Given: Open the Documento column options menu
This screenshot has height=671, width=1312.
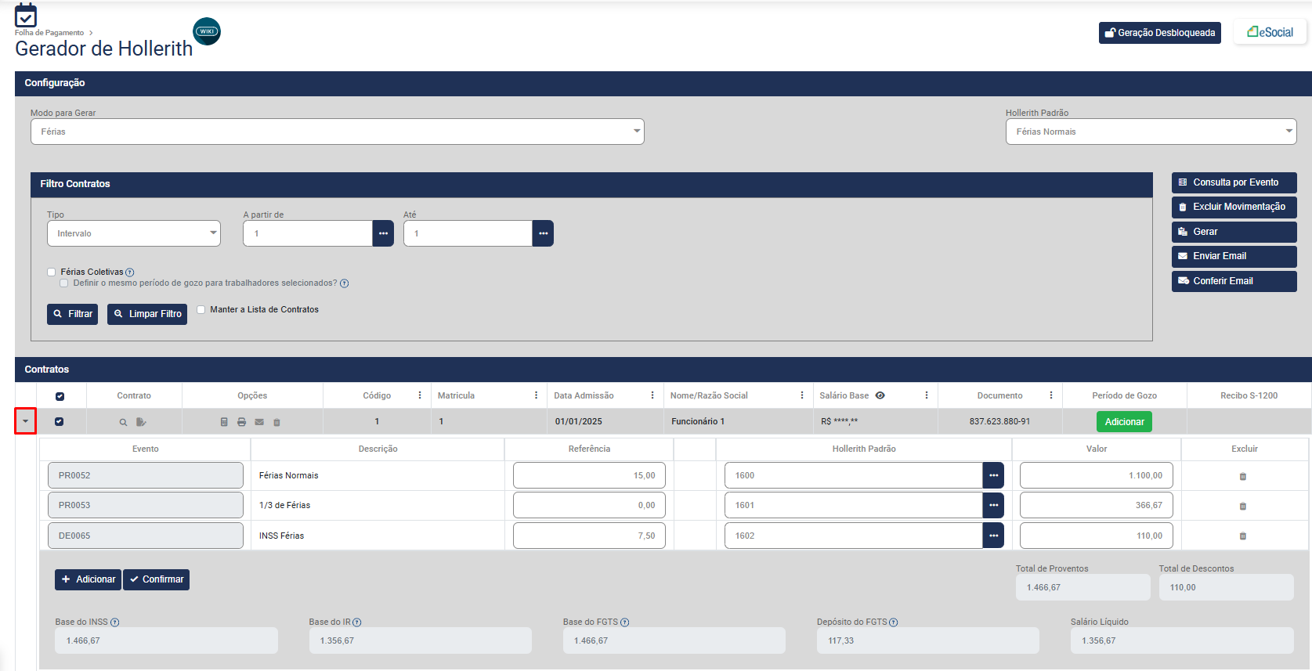Looking at the screenshot, I should (x=1051, y=395).
